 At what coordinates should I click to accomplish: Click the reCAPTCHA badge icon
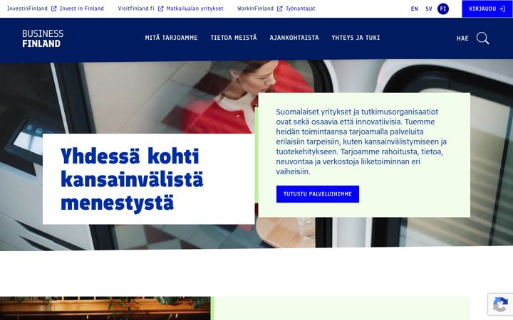(x=500, y=304)
